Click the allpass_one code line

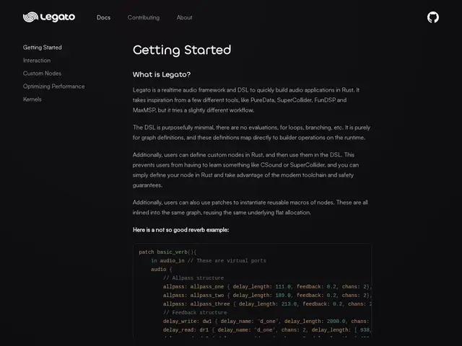[267, 287]
